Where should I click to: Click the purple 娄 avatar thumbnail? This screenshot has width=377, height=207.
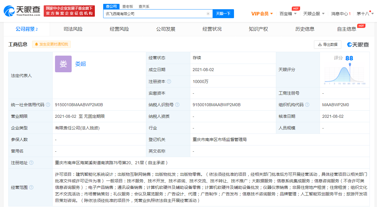click(x=63, y=64)
